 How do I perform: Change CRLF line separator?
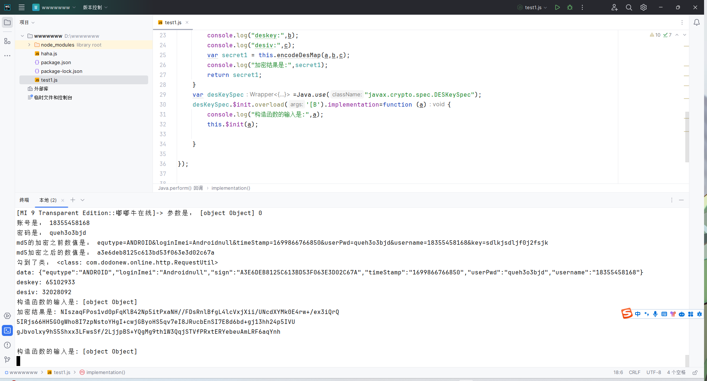coord(634,373)
